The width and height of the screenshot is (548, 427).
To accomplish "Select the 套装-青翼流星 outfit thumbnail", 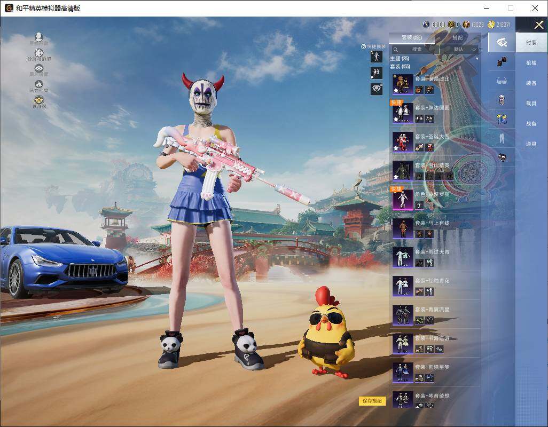I will [403, 315].
